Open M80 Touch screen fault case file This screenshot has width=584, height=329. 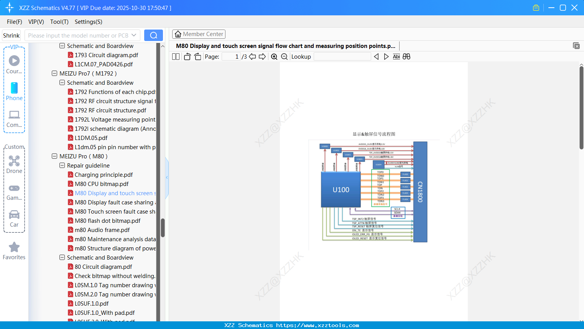[x=112, y=211]
